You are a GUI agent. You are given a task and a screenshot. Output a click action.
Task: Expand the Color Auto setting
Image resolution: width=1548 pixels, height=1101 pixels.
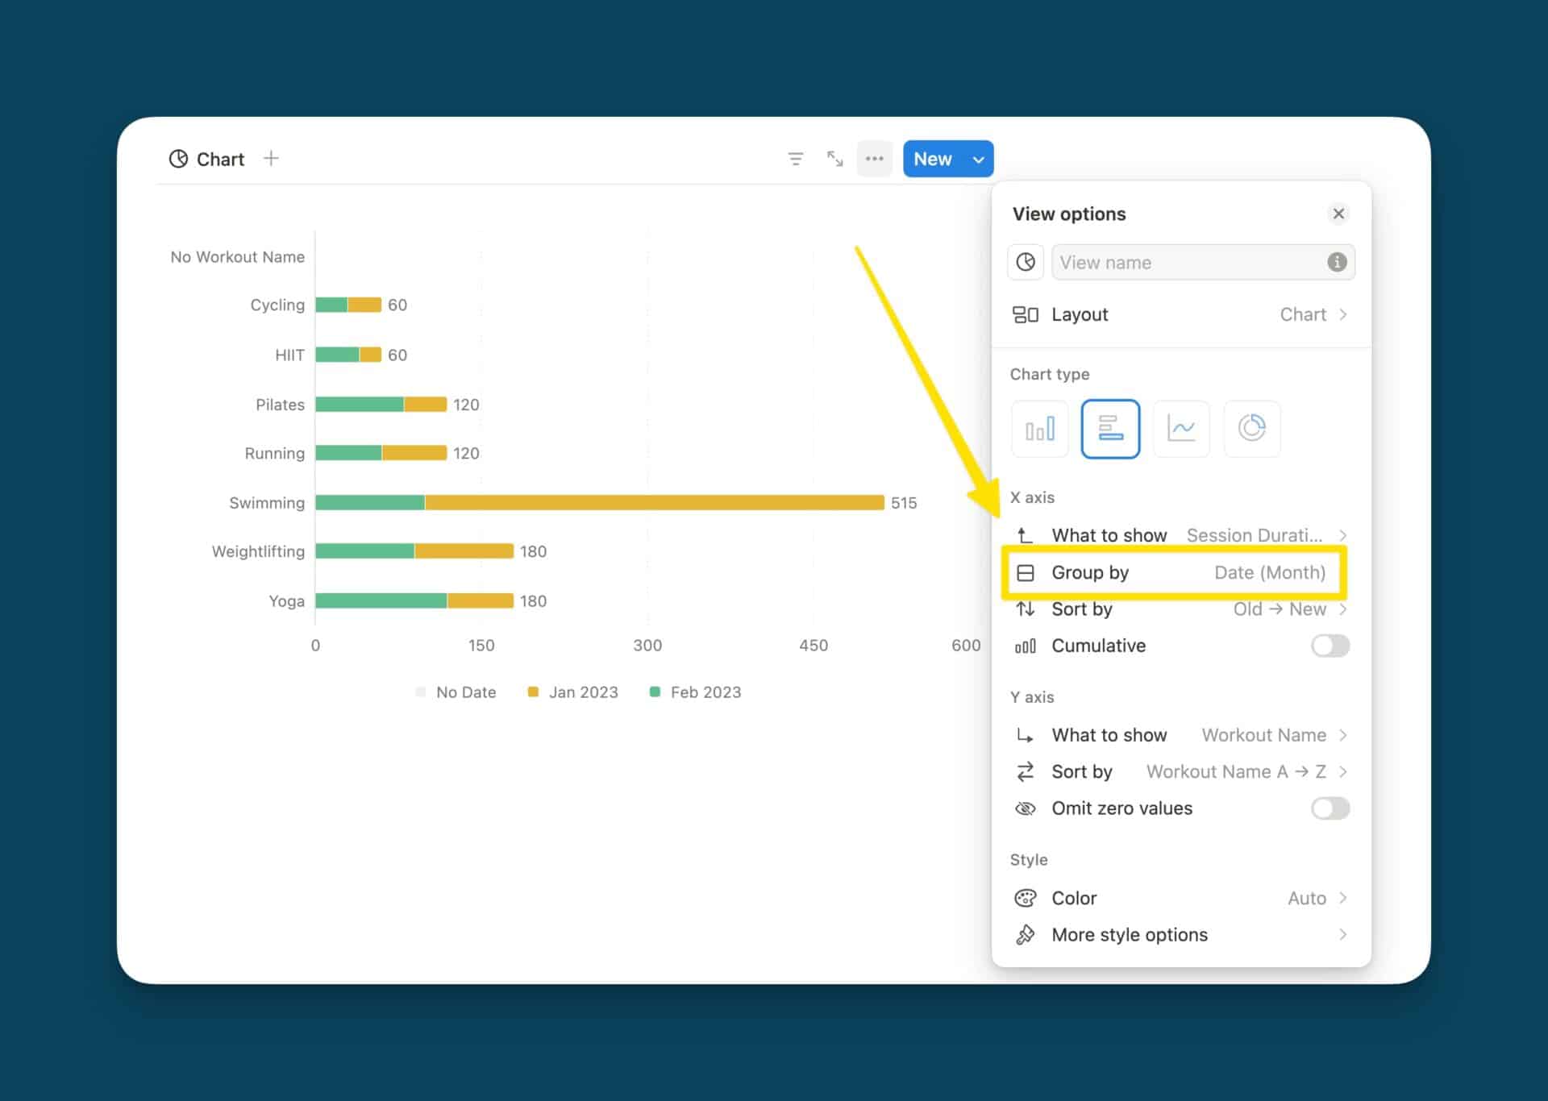point(1180,898)
